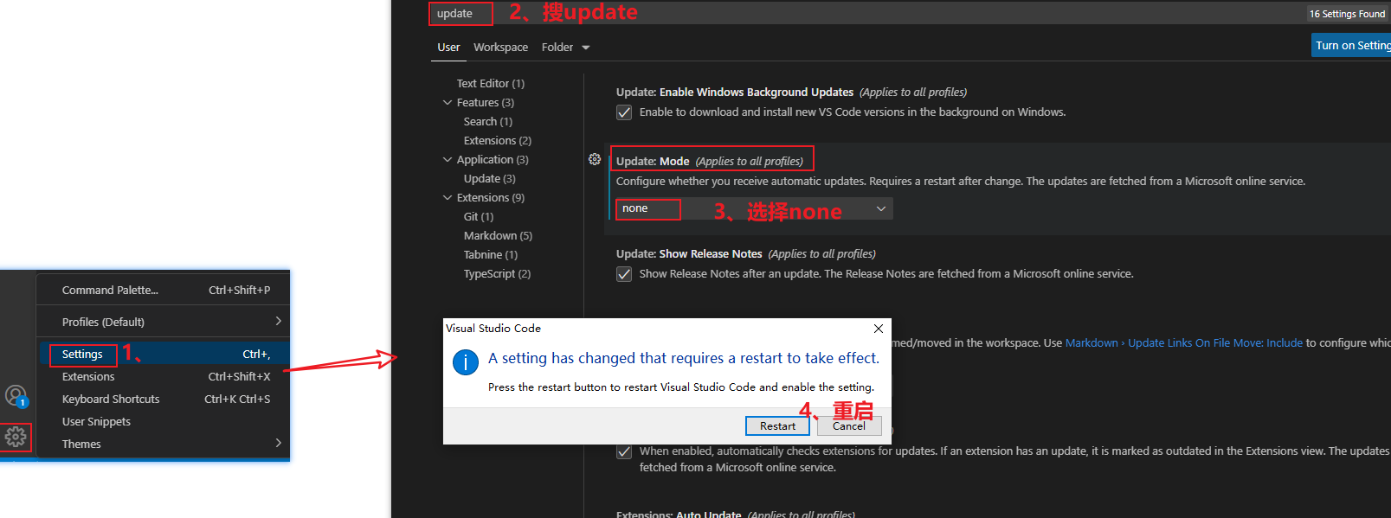Expand the Themes submenu arrow
Image resolution: width=1391 pixels, height=518 pixels.
point(278,443)
